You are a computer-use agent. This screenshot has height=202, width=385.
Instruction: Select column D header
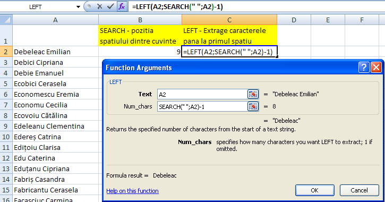294,20
